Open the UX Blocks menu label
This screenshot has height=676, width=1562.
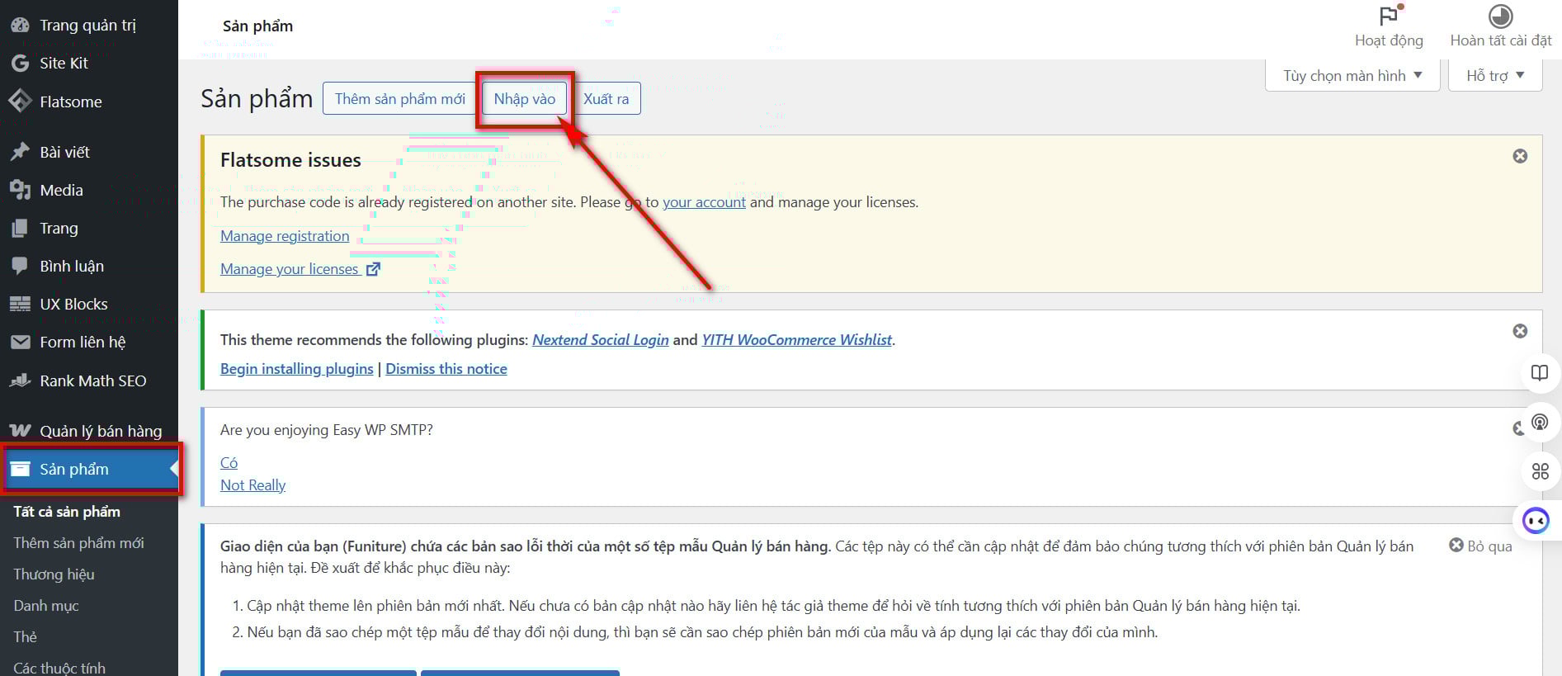click(74, 304)
